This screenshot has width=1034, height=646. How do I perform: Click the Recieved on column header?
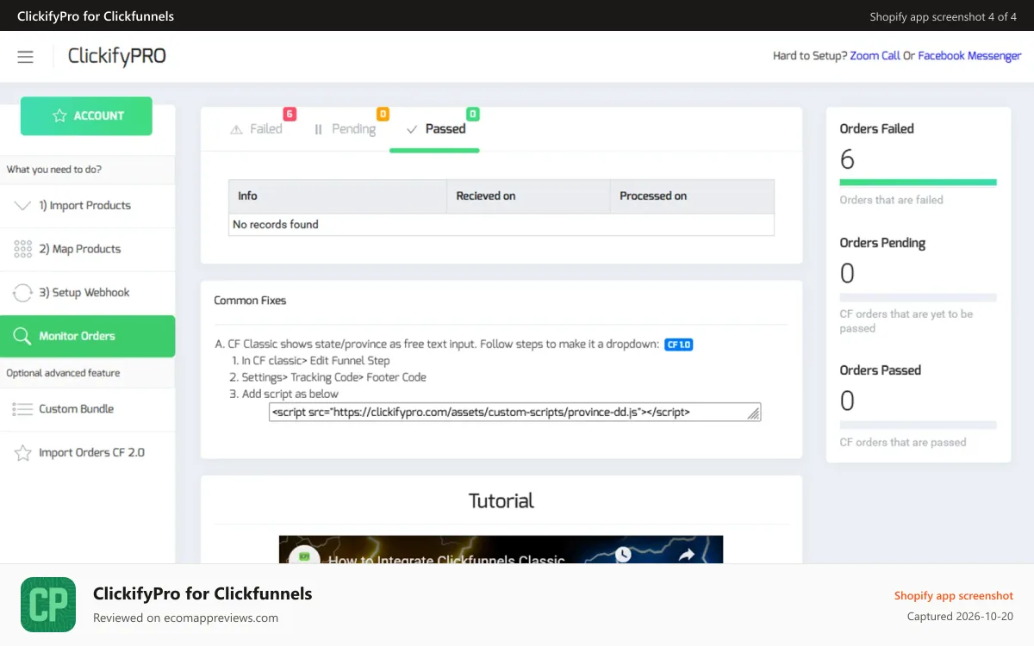pos(528,196)
